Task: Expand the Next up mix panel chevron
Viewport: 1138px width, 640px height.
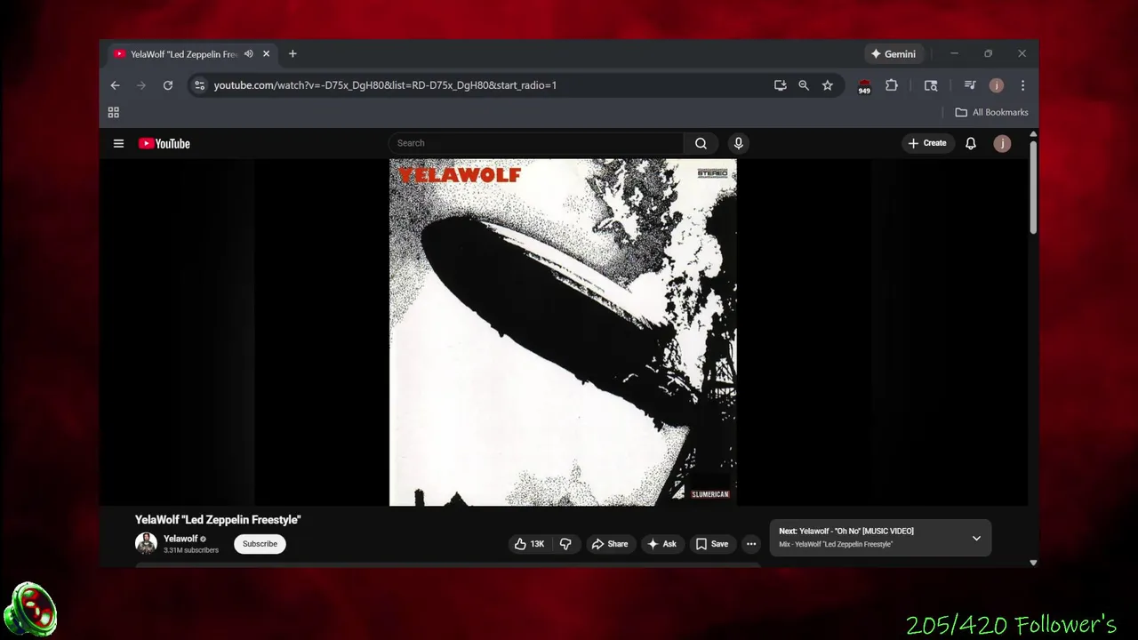Action: [x=976, y=538]
